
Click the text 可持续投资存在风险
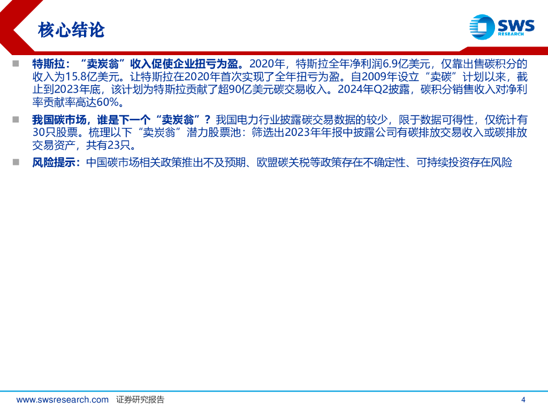(465, 163)
